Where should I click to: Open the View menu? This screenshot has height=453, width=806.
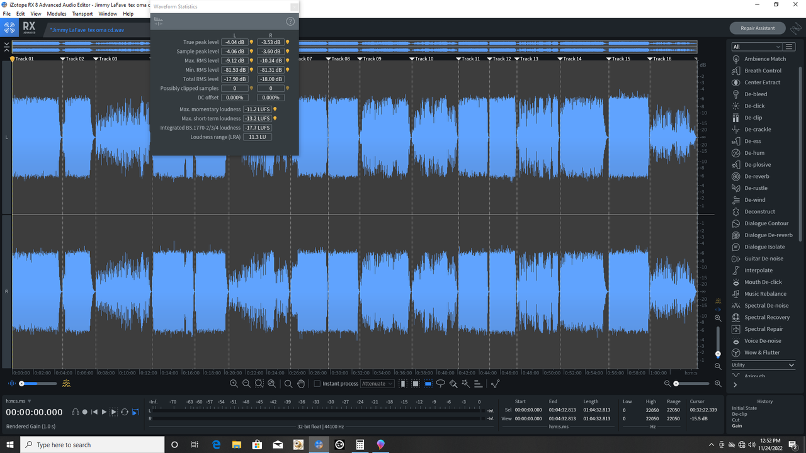click(x=36, y=13)
